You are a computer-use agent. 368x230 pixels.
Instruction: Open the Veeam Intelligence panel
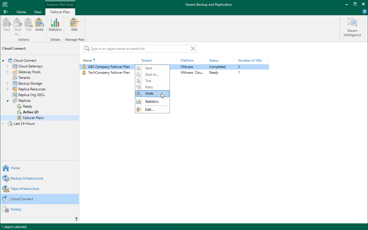click(352, 25)
